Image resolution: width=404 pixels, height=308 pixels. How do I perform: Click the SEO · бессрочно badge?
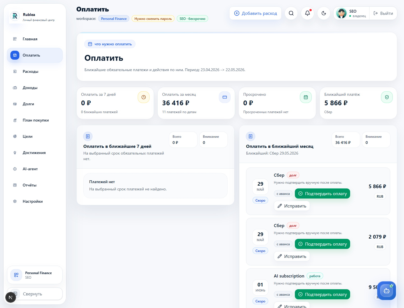192,19
